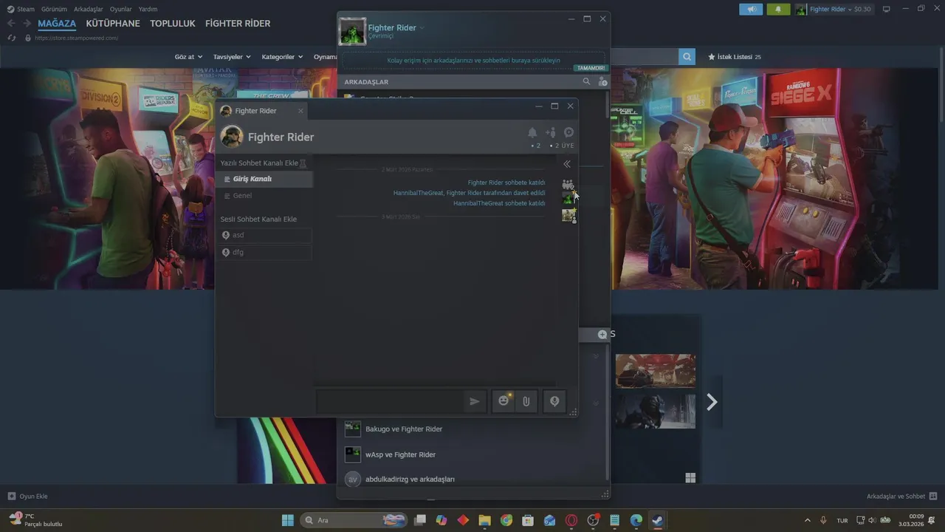
Task: Open the emoticon picker in chat
Action: click(x=504, y=400)
